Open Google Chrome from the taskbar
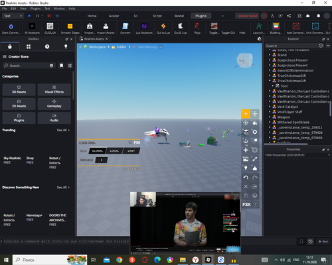This screenshot has height=265, width=332. pyautogui.click(x=120, y=260)
